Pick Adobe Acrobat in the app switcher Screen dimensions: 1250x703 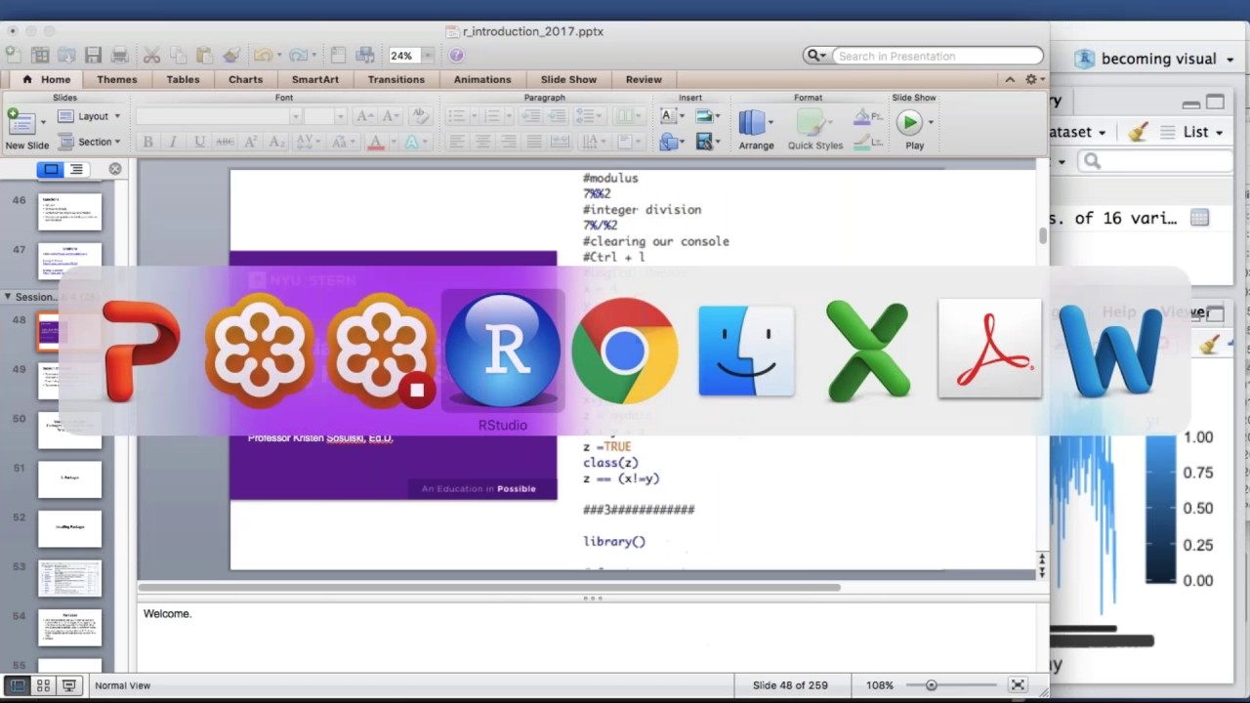(989, 350)
